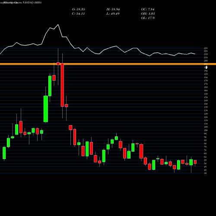Click the OH: 1.01 reading
Screen dimensions: 216x216
point(148,14)
